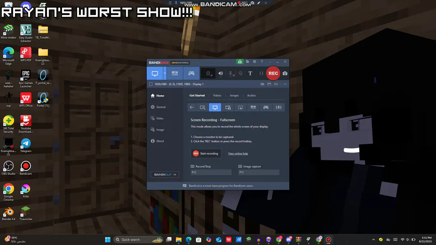This screenshot has height=245, width=436.
Task: Open Mine-imator desktop shortcut
Action: pos(8,31)
